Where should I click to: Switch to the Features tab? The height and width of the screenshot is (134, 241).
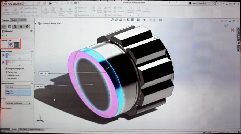(5, 20)
